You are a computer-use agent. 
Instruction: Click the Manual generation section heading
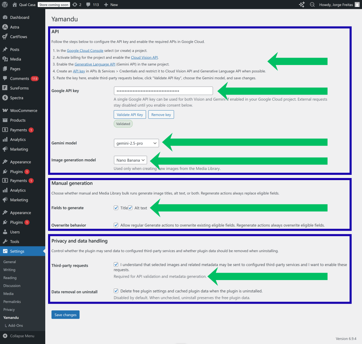(72, 183)
